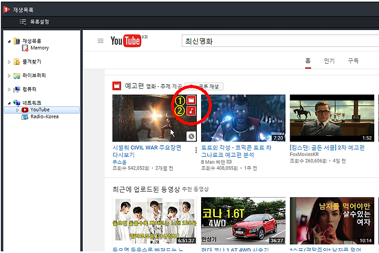This screenshot has height=253, width=379.
Task: Switch to the 구독 tab
Action: tap(353, 61)
